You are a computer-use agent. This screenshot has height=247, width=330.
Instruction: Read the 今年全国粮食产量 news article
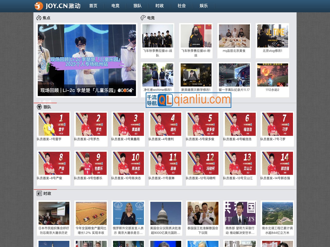coord(91,230)
